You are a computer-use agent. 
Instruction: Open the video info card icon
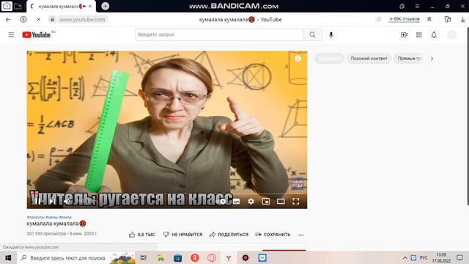pos(298,59)
